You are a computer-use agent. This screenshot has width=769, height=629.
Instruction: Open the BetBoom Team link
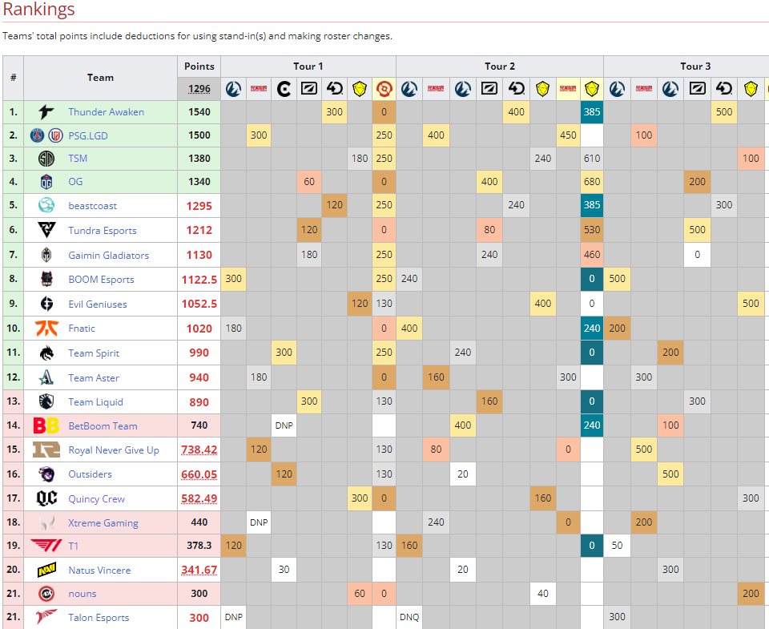click(x=103, y=425)
